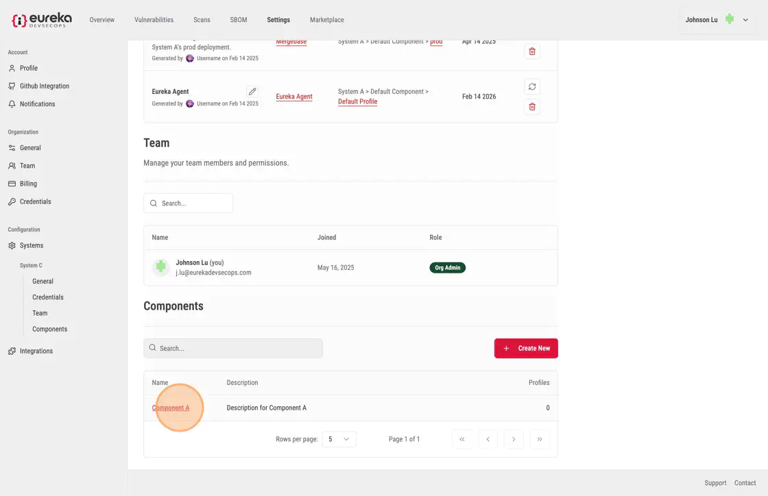Go to the last page of components
768x496 pixels.
pos(540,439)
